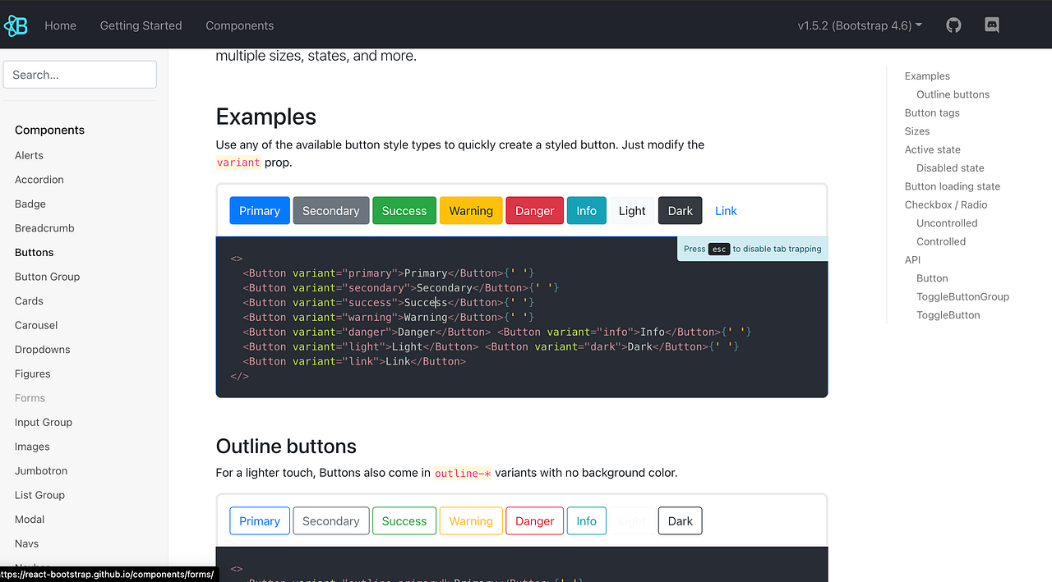This screenshot has width=1052, height=582.
Task: Open the Dropdowns sidebar link
Action: (x=40, y=349)
